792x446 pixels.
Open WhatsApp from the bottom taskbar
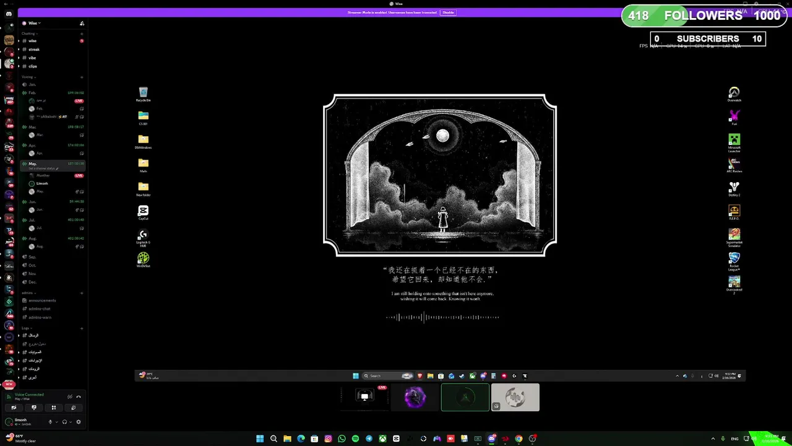coord(342,439)
